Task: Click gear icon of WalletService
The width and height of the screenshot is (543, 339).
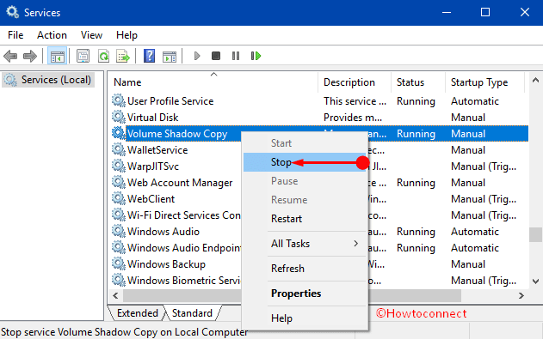Action: coord(119,149)
